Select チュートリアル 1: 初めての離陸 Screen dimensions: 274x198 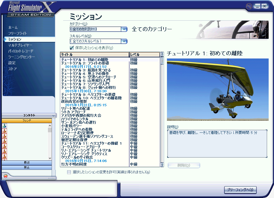(85, 60)
